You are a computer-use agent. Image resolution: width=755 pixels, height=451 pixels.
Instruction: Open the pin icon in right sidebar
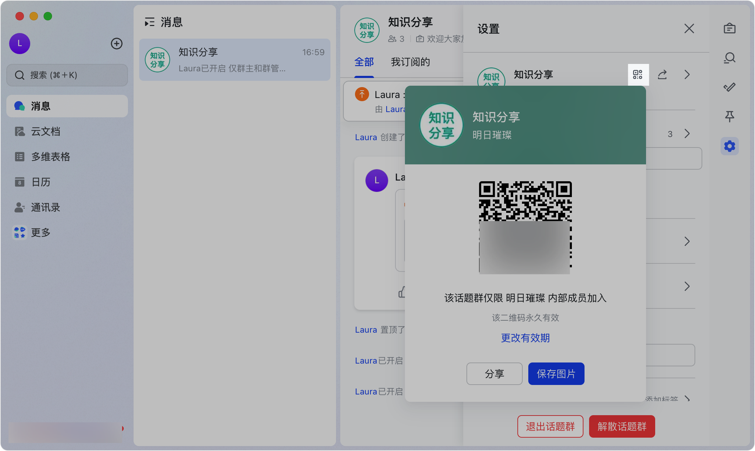click(730, 116)
